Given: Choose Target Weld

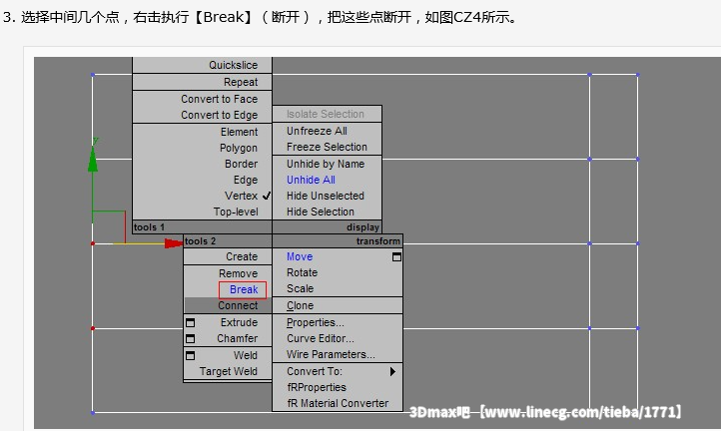Looking at the screenshot, I should point(228,371).
